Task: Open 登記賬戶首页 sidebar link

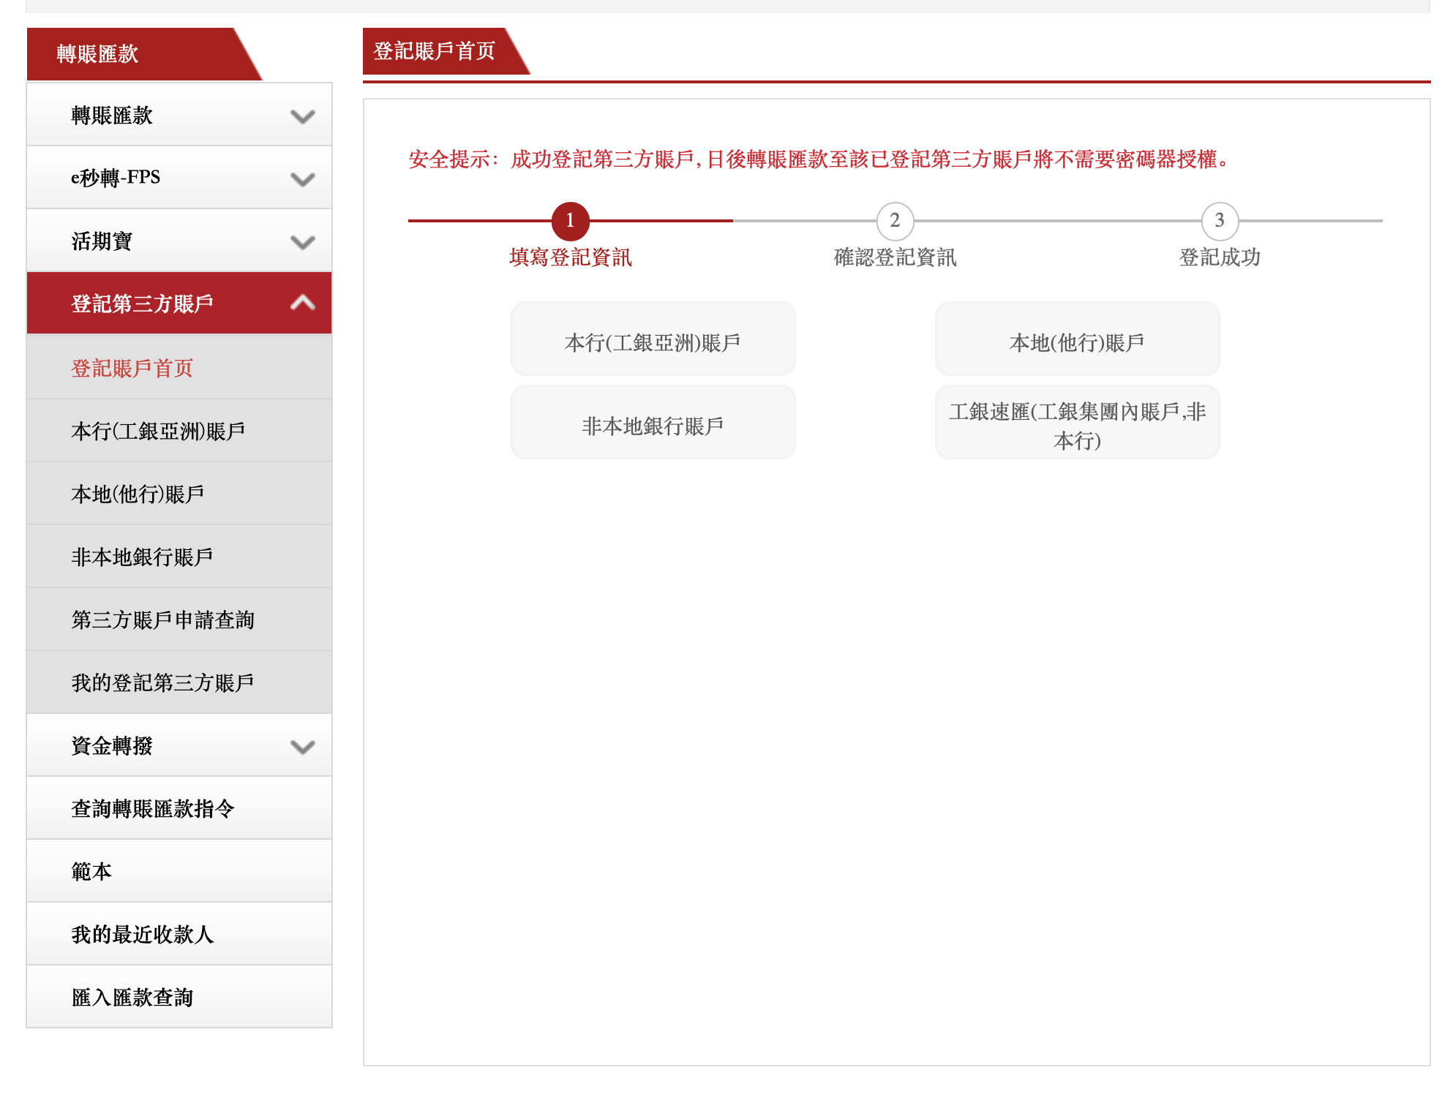Action: pyautogui.click(x=132, y=368)
